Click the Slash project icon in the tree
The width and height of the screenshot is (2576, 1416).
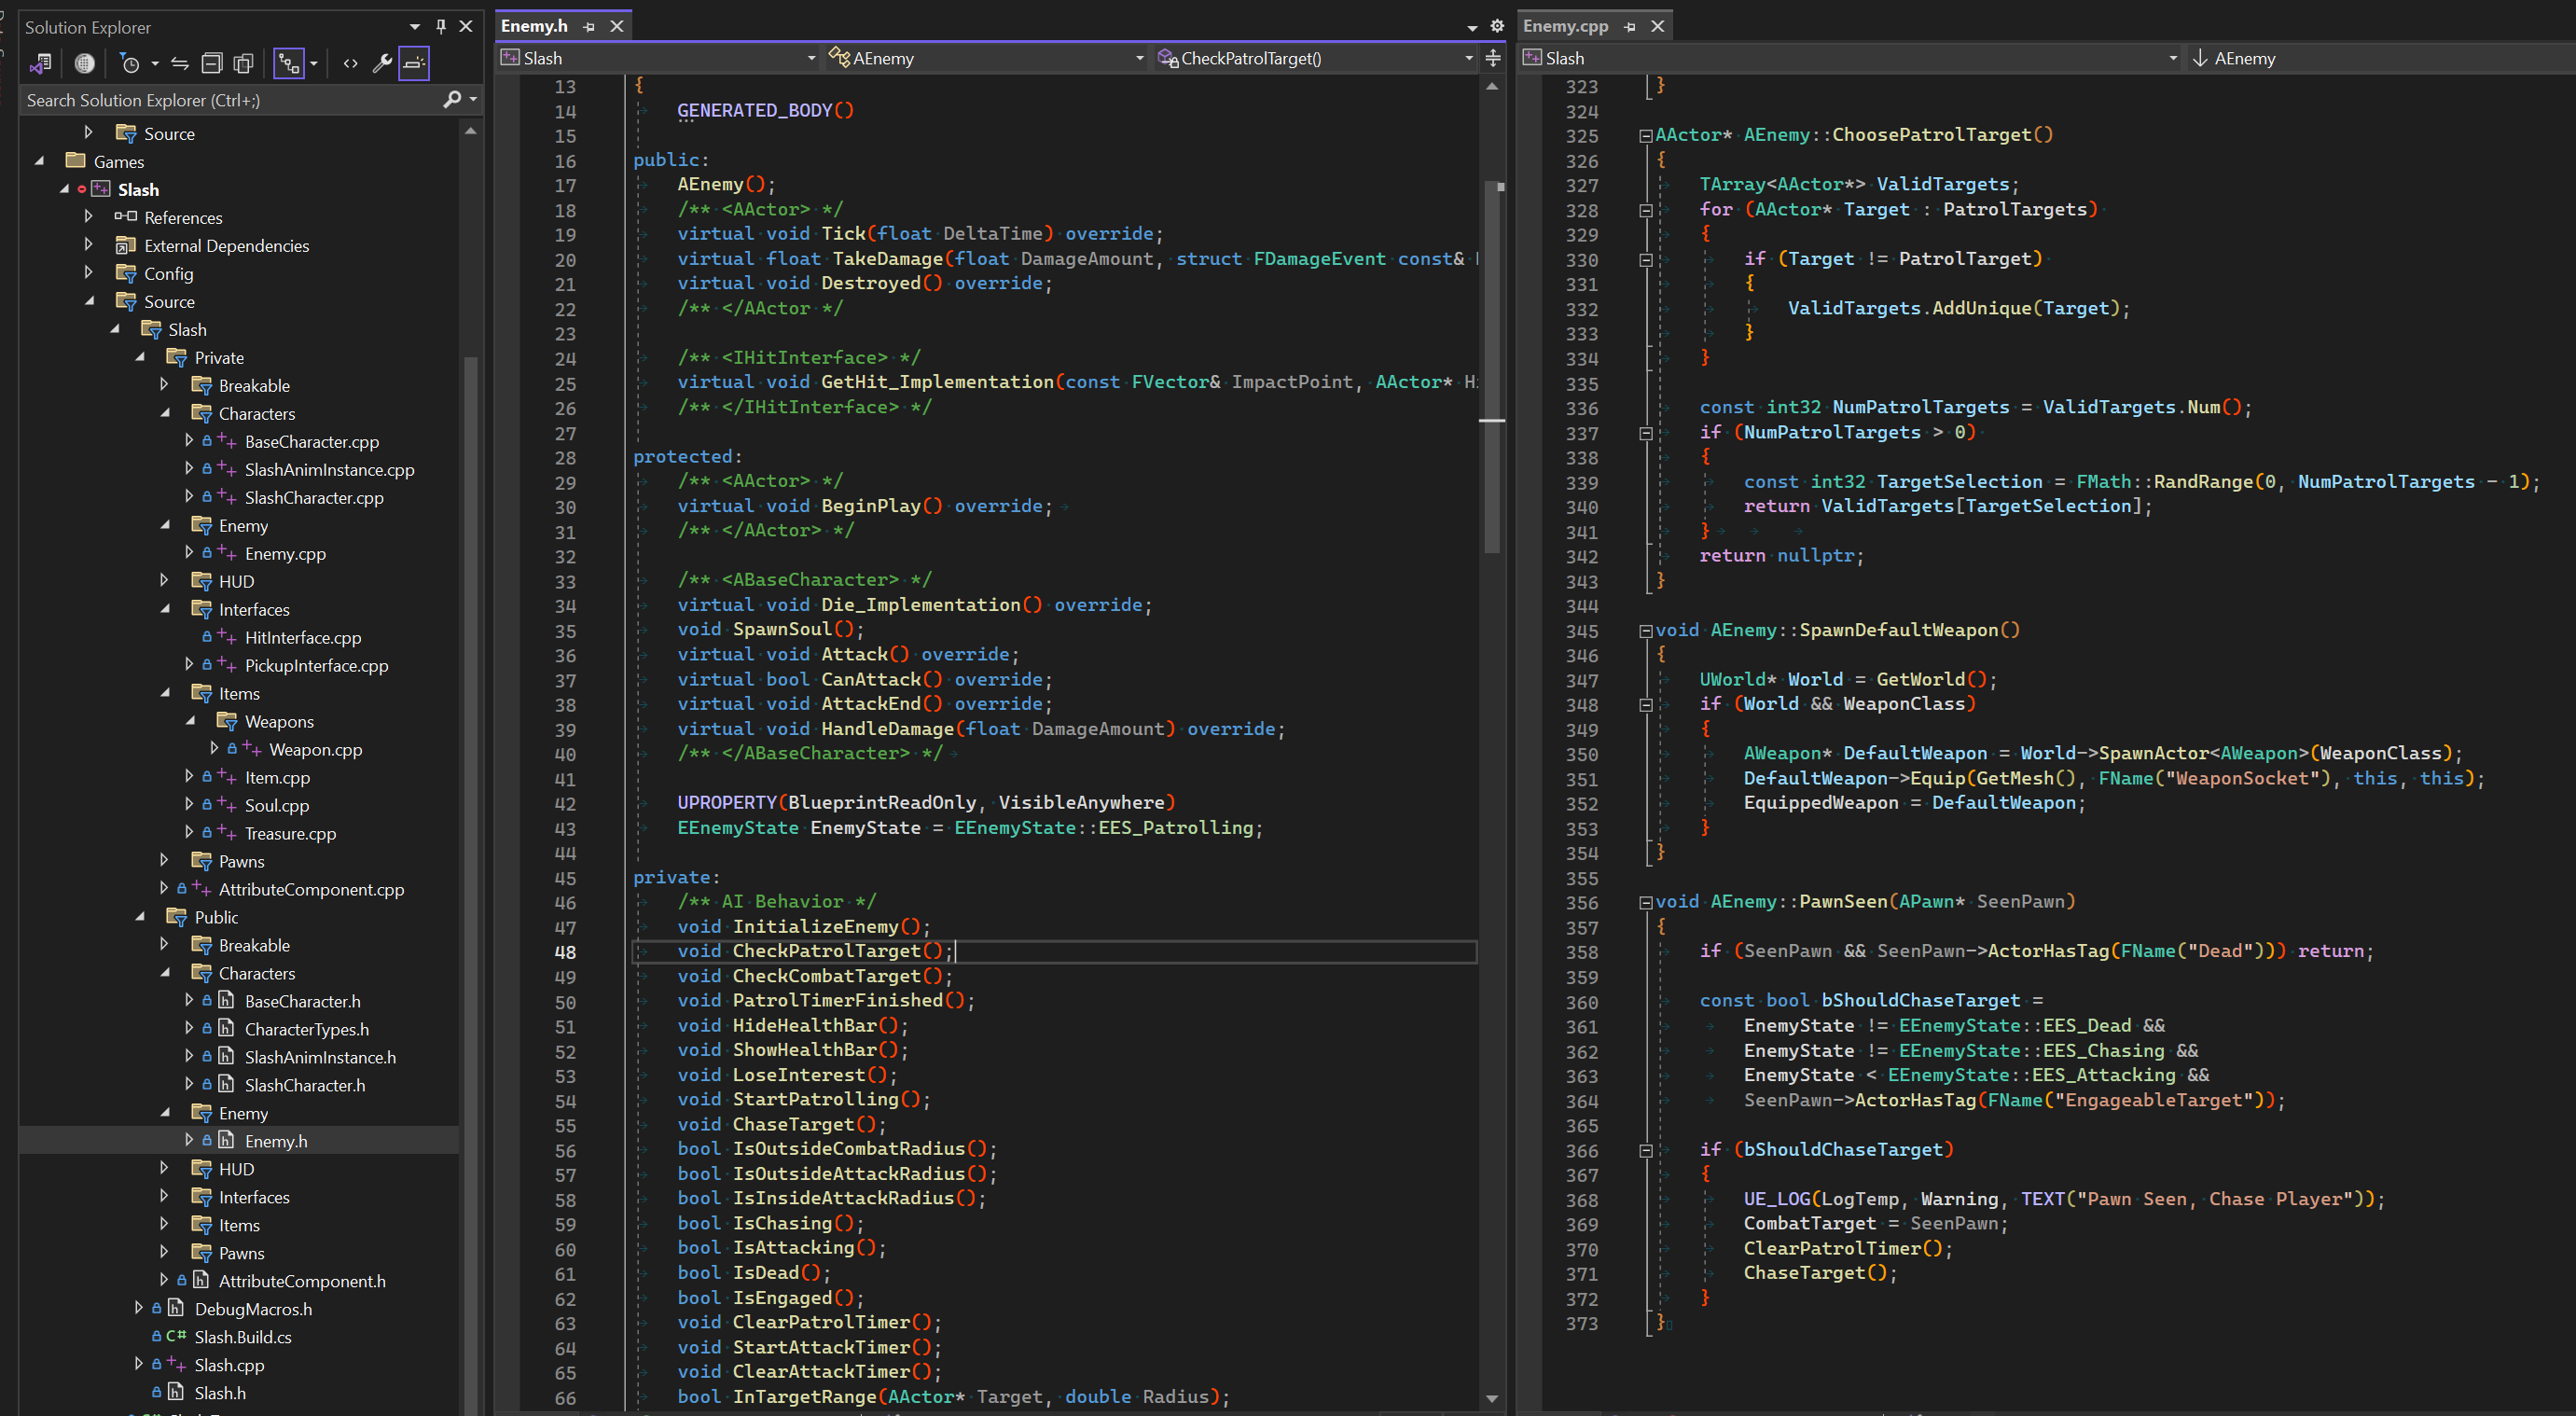101,189
